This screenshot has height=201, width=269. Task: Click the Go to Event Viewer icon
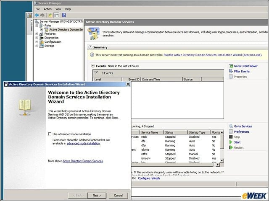pos(231,66)
